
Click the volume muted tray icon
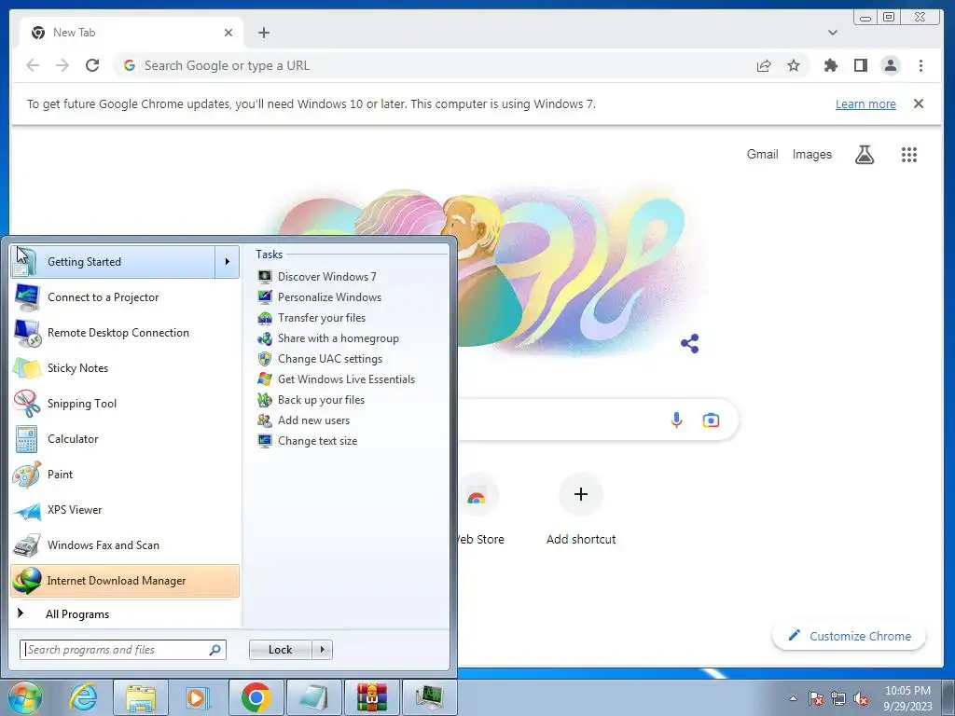pos(861,698)
